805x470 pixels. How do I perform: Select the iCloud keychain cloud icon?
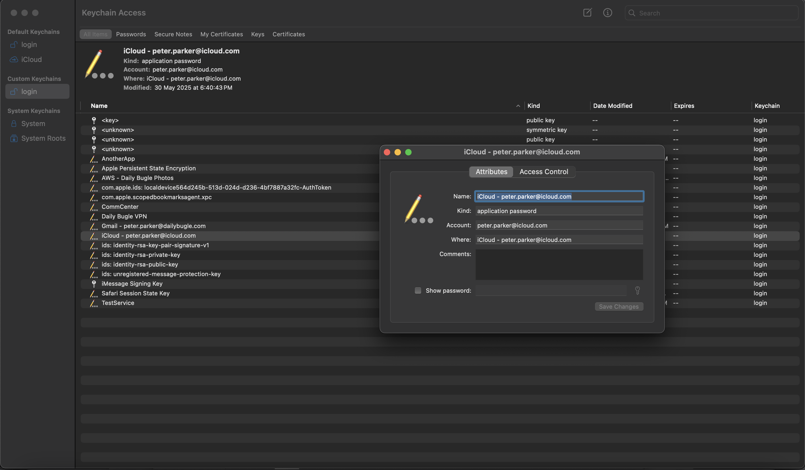click(14, 59)
